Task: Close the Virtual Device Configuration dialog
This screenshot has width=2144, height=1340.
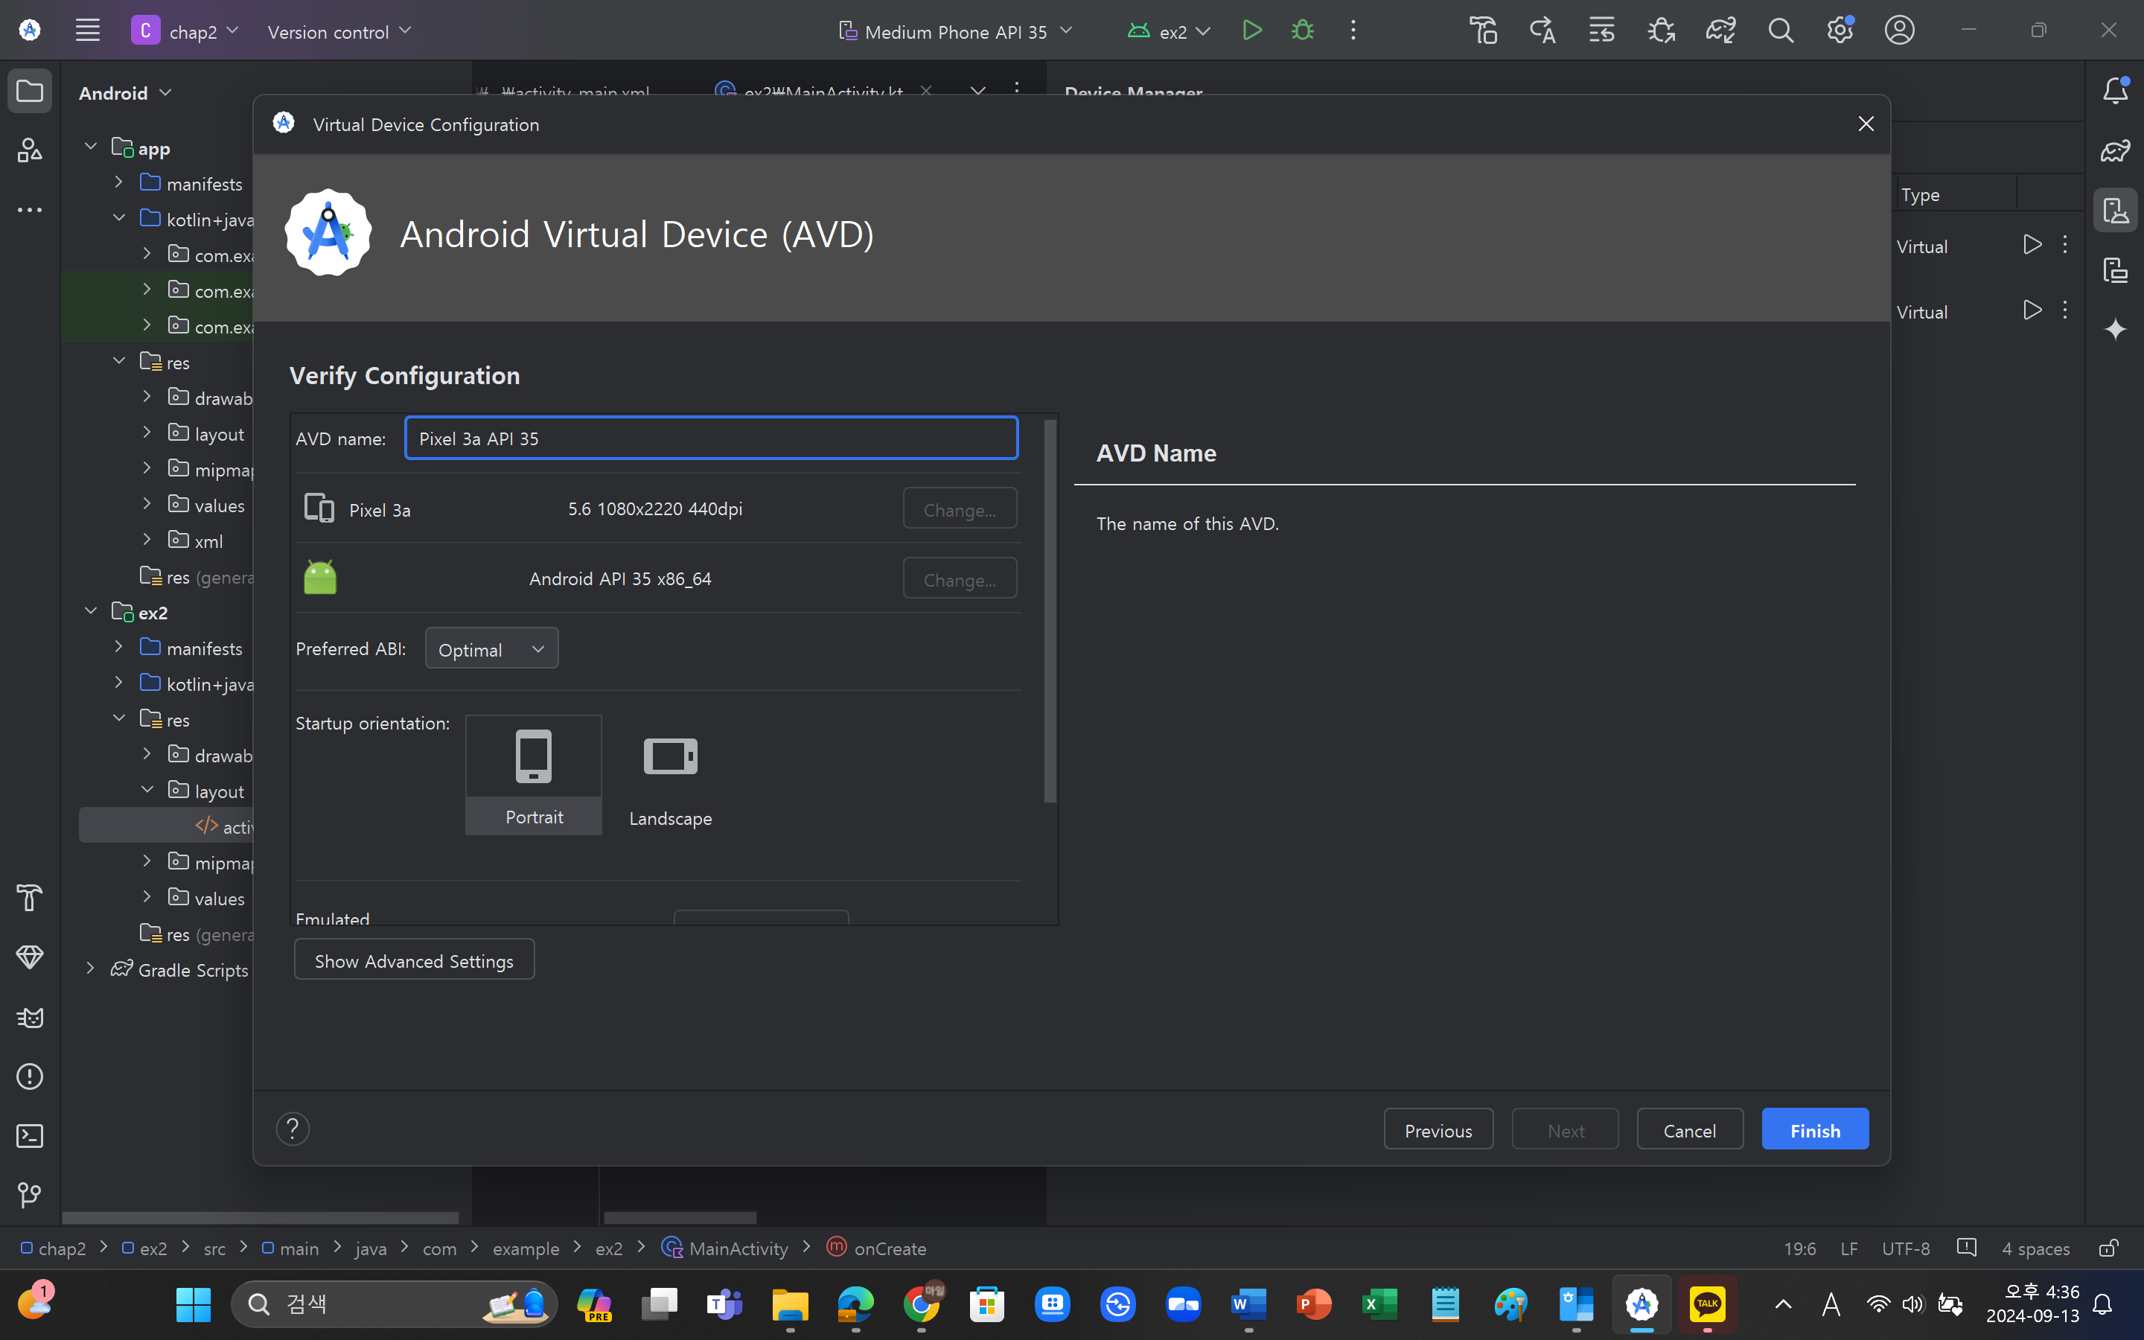Action: (1866, 124)
